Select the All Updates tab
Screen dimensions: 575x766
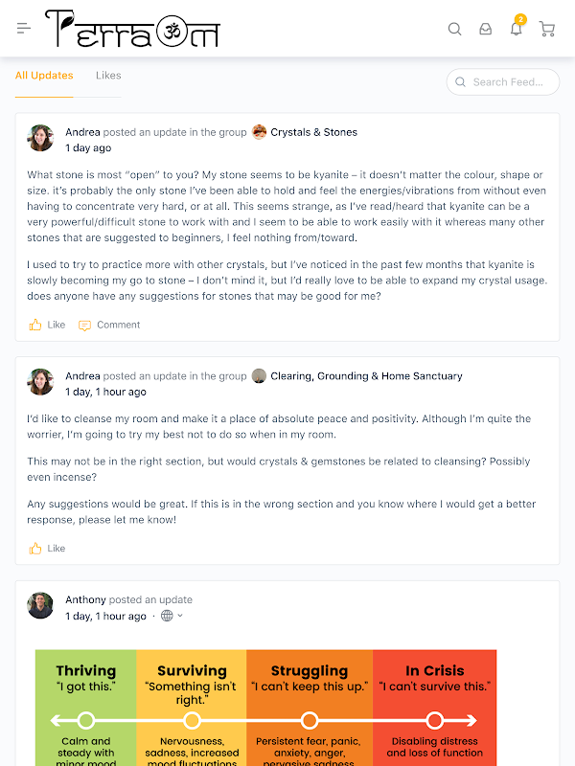pos(44,76)
